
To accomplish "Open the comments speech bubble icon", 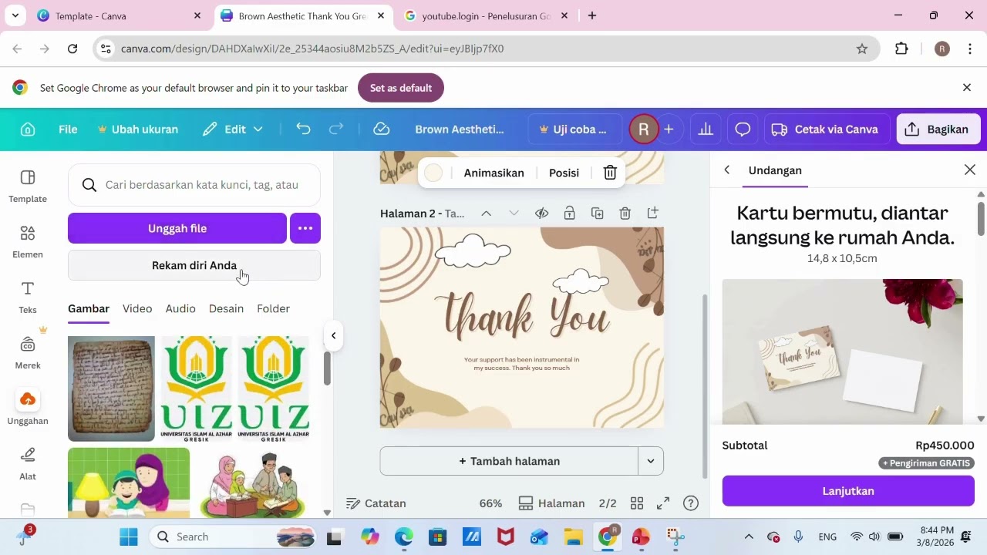I will point(743,129).
